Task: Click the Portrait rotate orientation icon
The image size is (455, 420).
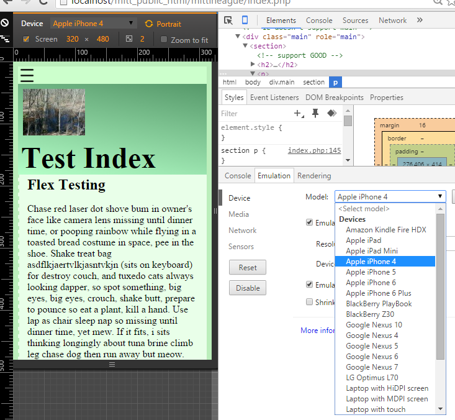Action: 148,24
